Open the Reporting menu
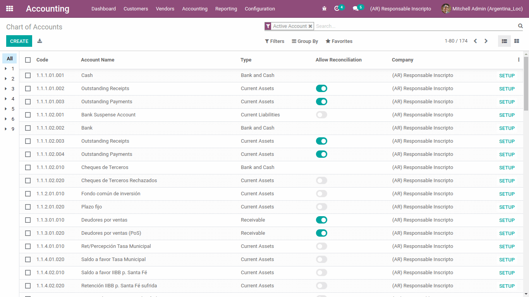Image resolution: width=529 pixels, height=297 pixels. click(226, 9)
